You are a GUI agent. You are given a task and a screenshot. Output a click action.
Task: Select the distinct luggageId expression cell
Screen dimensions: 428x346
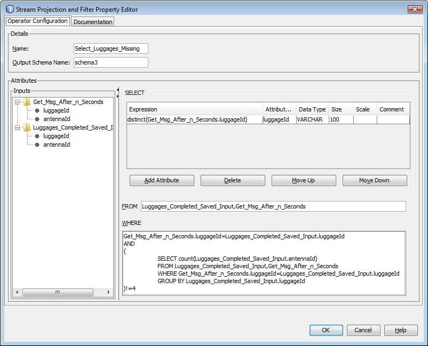194,120
